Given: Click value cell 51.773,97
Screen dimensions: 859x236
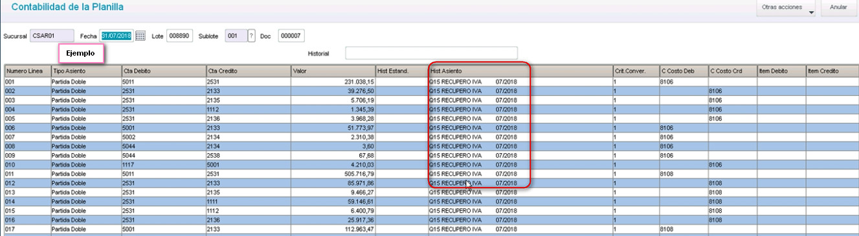Looking at the screenshot, I should [x=333, y=128].
